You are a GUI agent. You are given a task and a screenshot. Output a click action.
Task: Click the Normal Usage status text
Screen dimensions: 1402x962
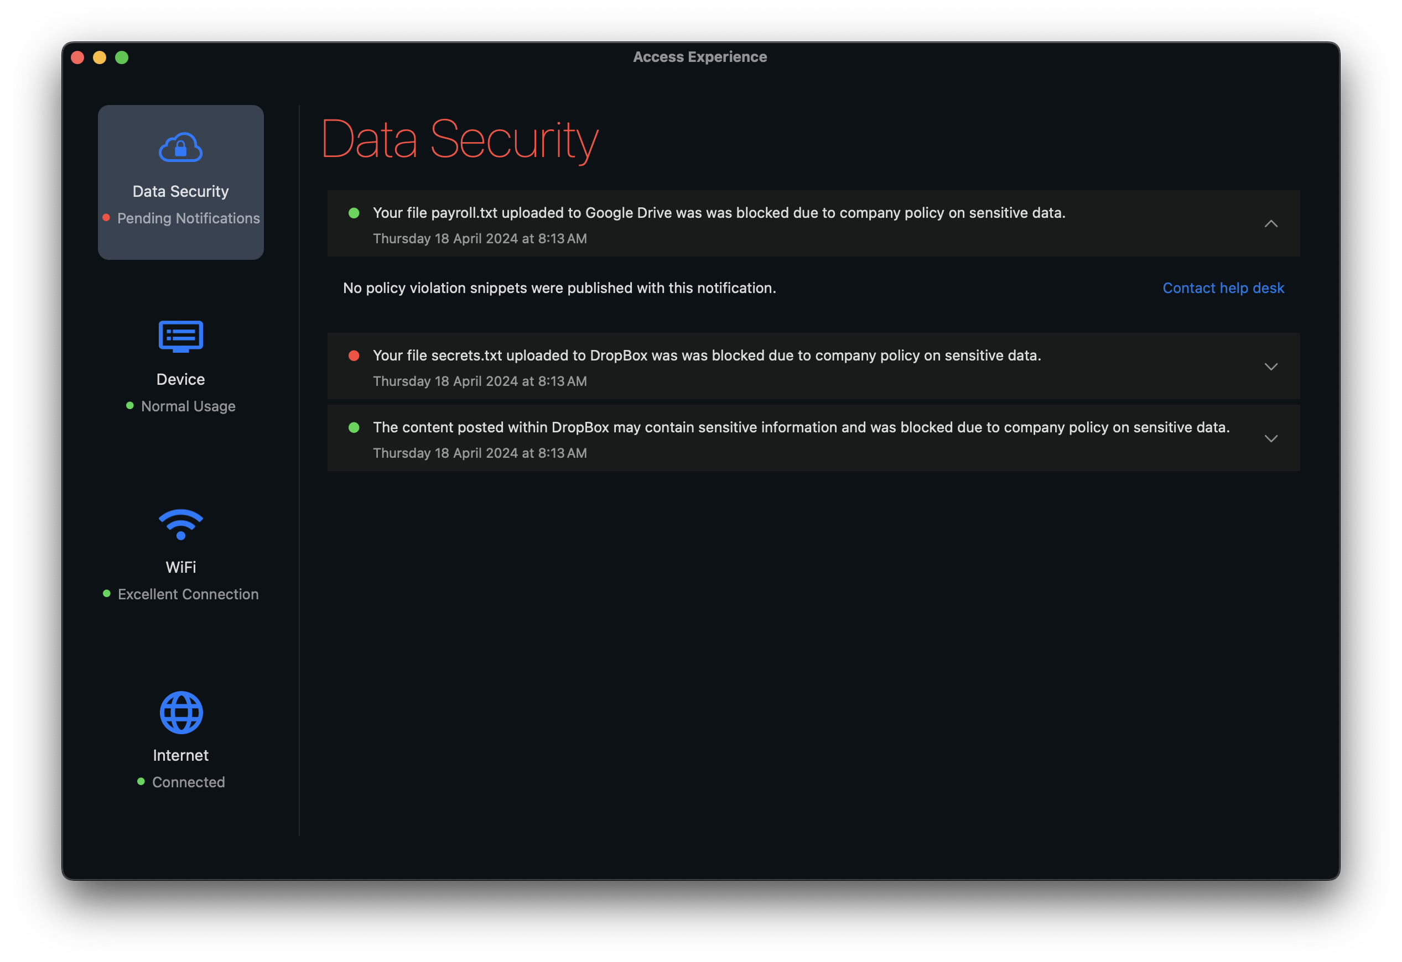click(x=188, y=406)
